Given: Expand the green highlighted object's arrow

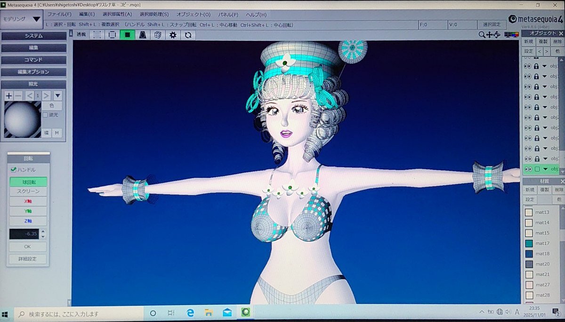Looking at the screenshot, I should [545, 169].
